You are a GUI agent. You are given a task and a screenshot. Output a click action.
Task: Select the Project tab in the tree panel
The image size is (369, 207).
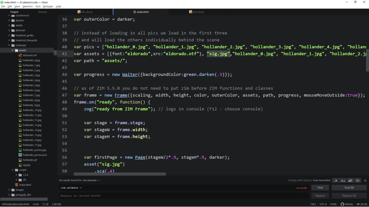tap(14, 12)
